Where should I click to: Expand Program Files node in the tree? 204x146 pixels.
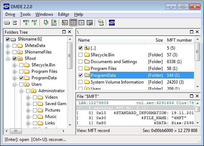click(14, 72)
